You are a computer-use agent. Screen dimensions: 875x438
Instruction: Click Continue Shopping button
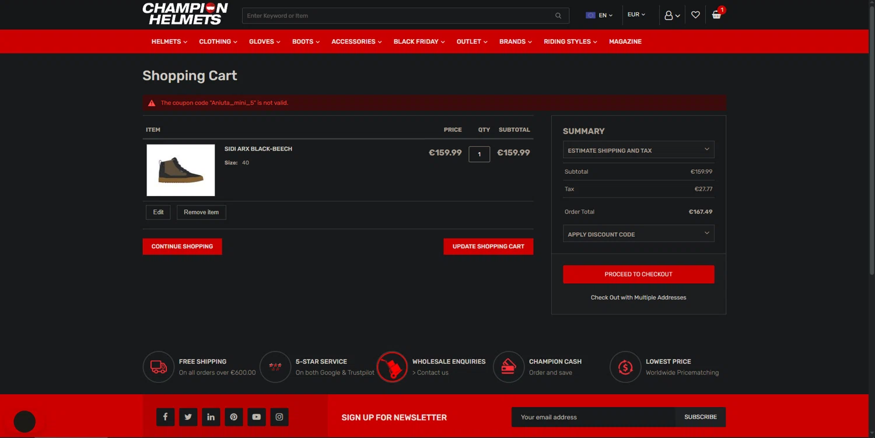click(182, 247)
